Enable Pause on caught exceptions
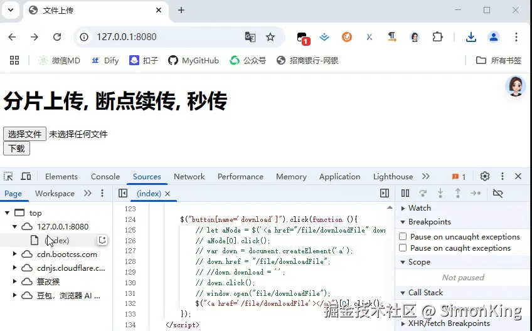Image resolution: width=532 pixels, height=331 pixels. click(403, 248)
